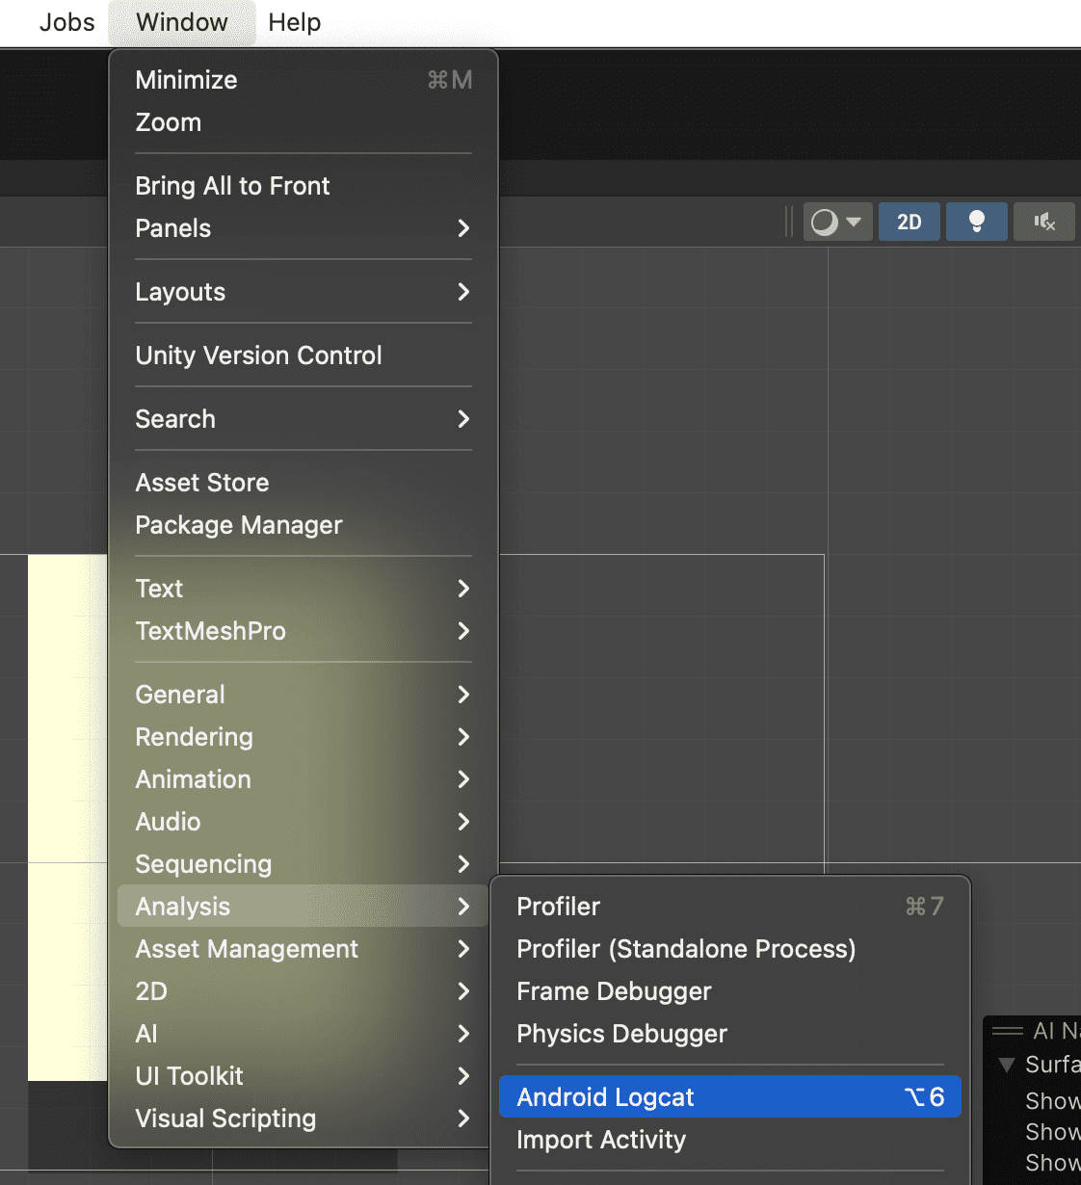The width and height of the screenshot is (1081, 1185).
Task: Expand the General submenu
Action: [303, 695]
